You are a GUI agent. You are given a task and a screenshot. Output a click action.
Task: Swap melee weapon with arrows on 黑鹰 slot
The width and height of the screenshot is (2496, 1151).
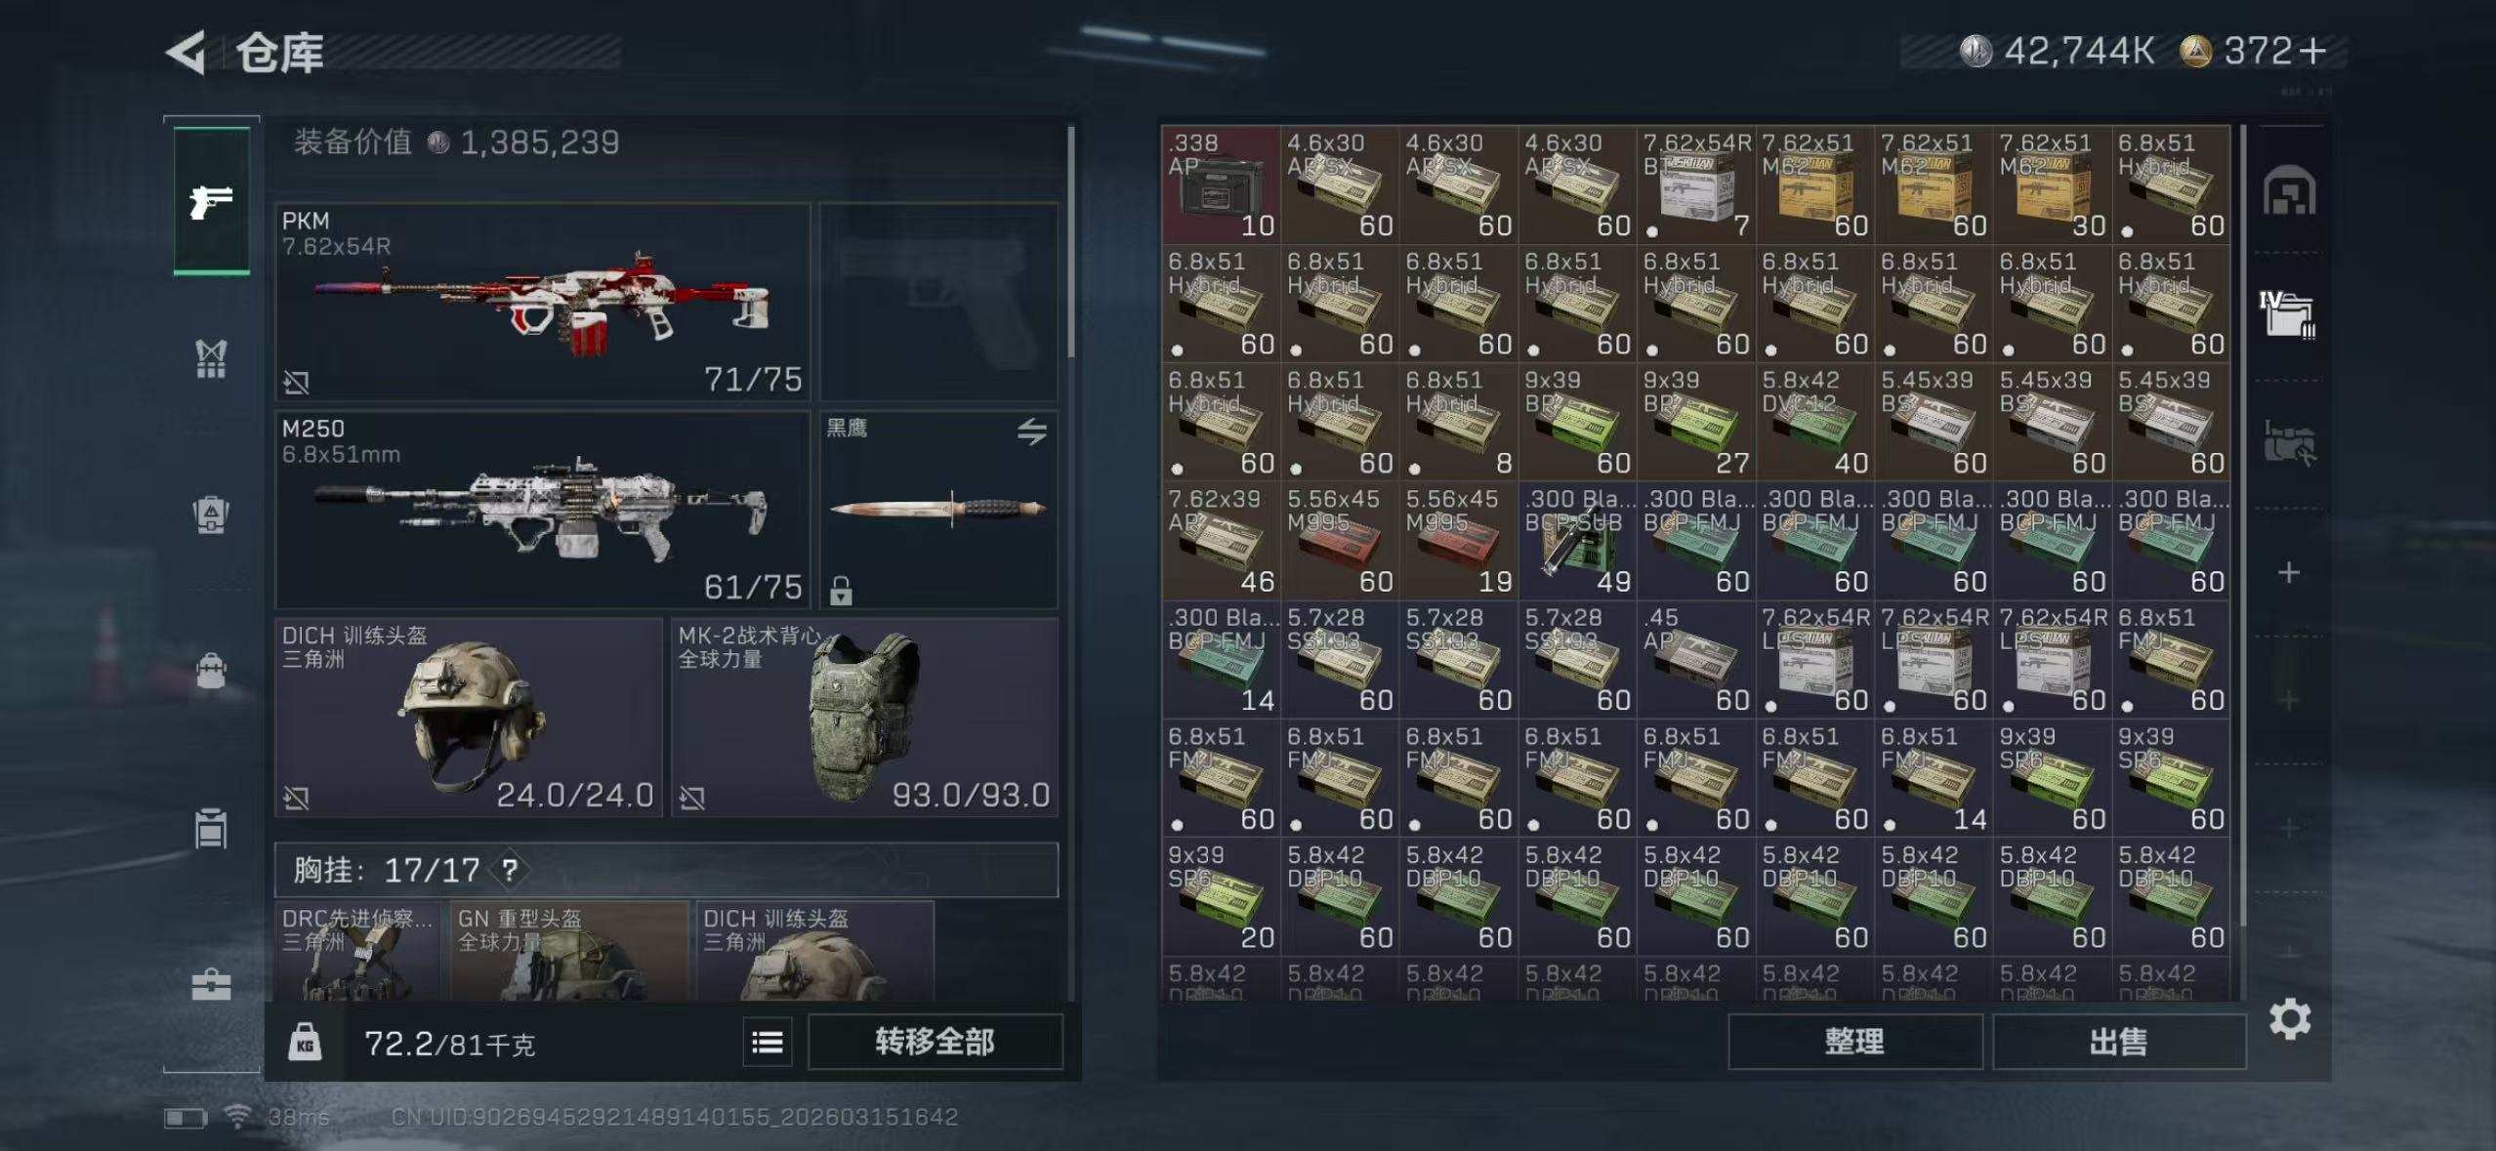[x=1031, y=432]
